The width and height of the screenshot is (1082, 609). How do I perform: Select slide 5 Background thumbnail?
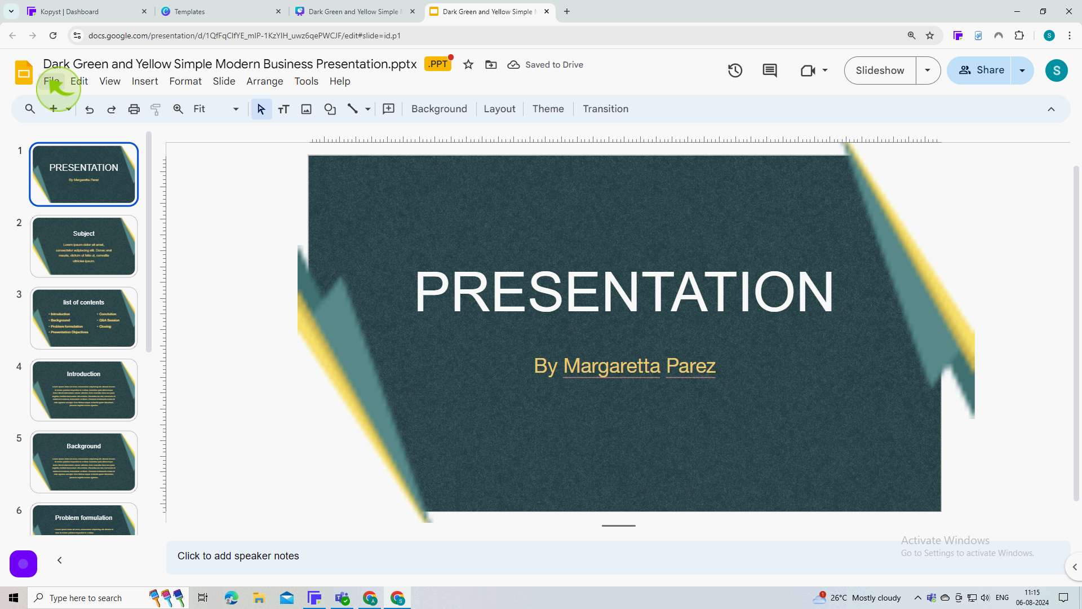[x=83, y=462]
